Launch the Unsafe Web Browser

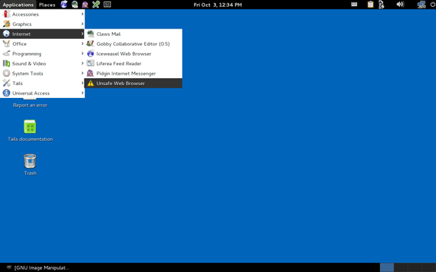point(121,83)
